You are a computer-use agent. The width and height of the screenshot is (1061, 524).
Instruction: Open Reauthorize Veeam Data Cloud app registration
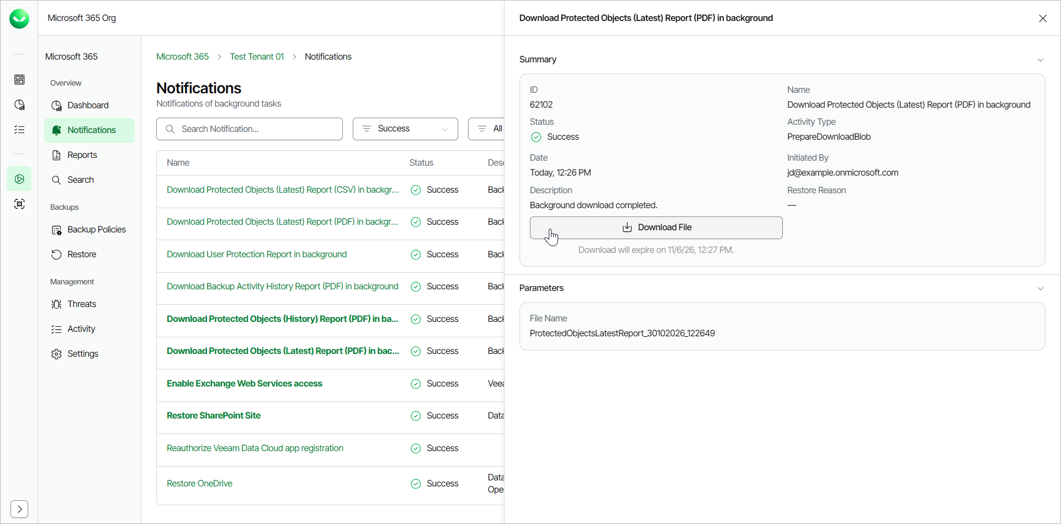pyautogui.click(x=255, y=448)
